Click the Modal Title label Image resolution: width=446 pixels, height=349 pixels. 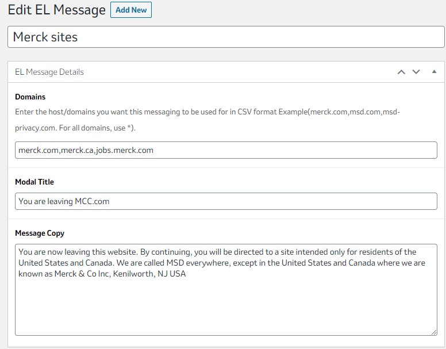click(34, 182)
